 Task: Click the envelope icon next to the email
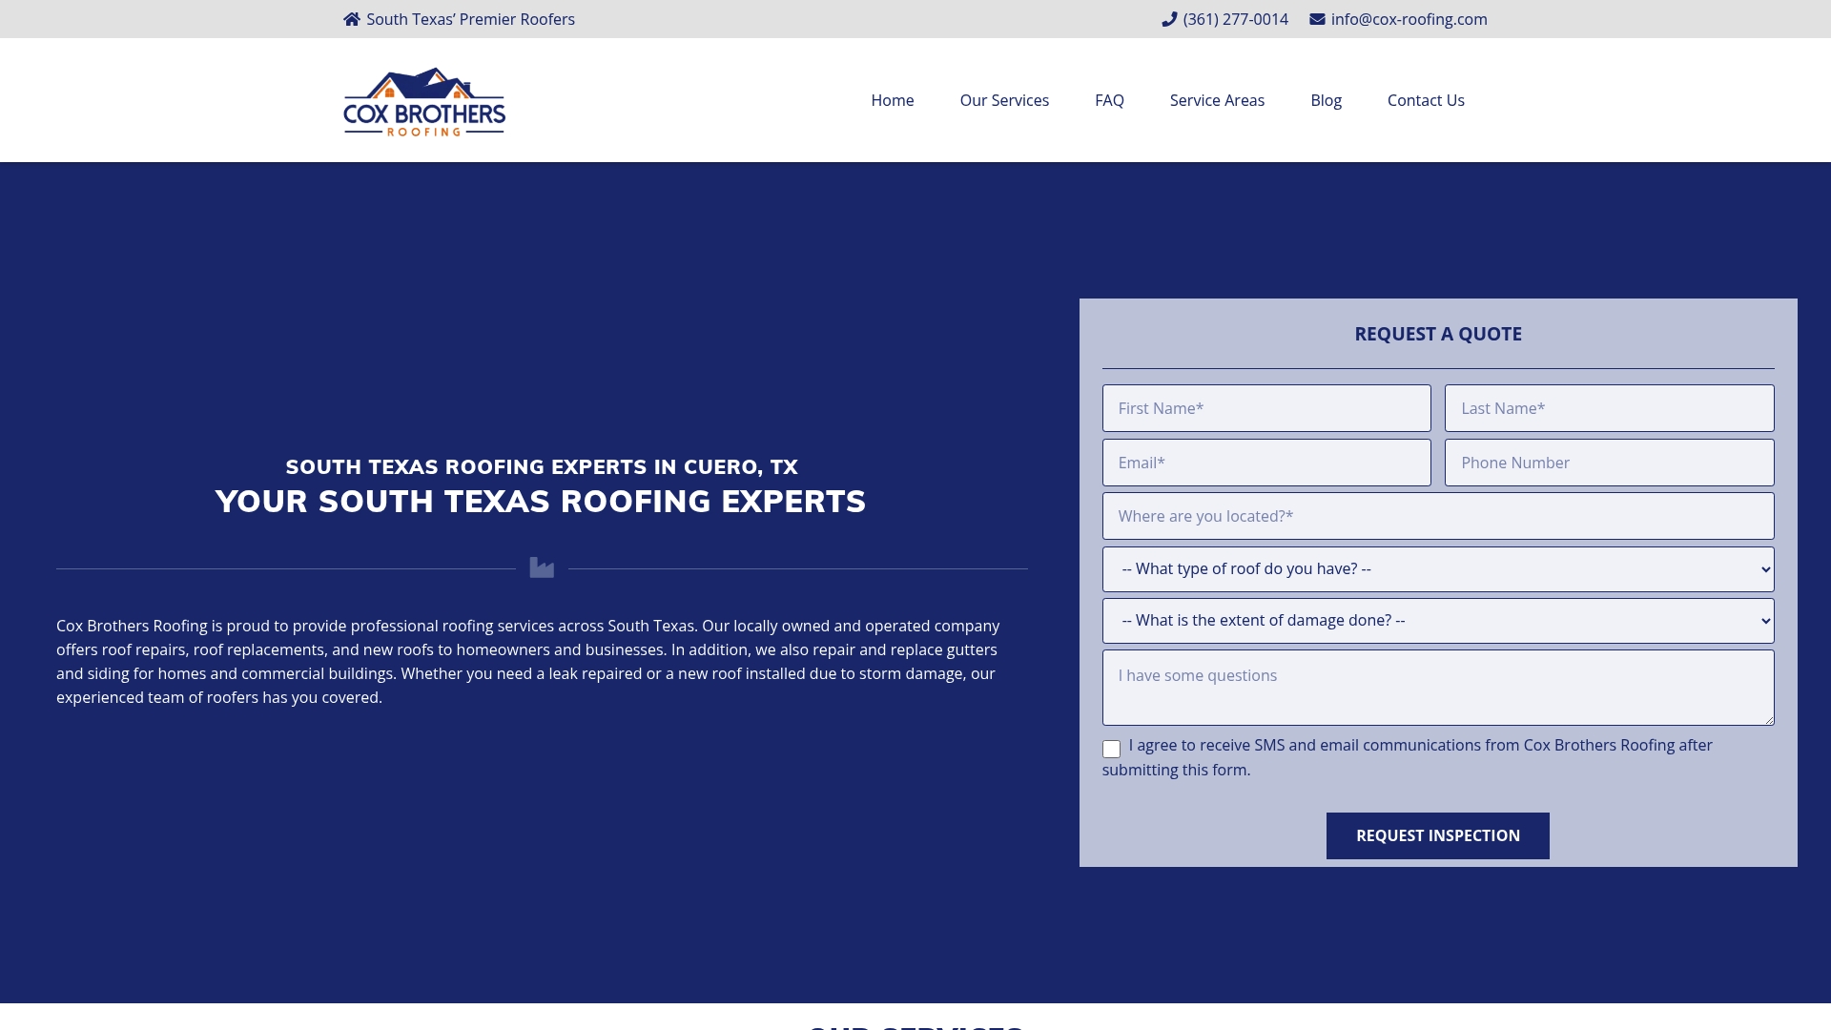coord(1317,19)
